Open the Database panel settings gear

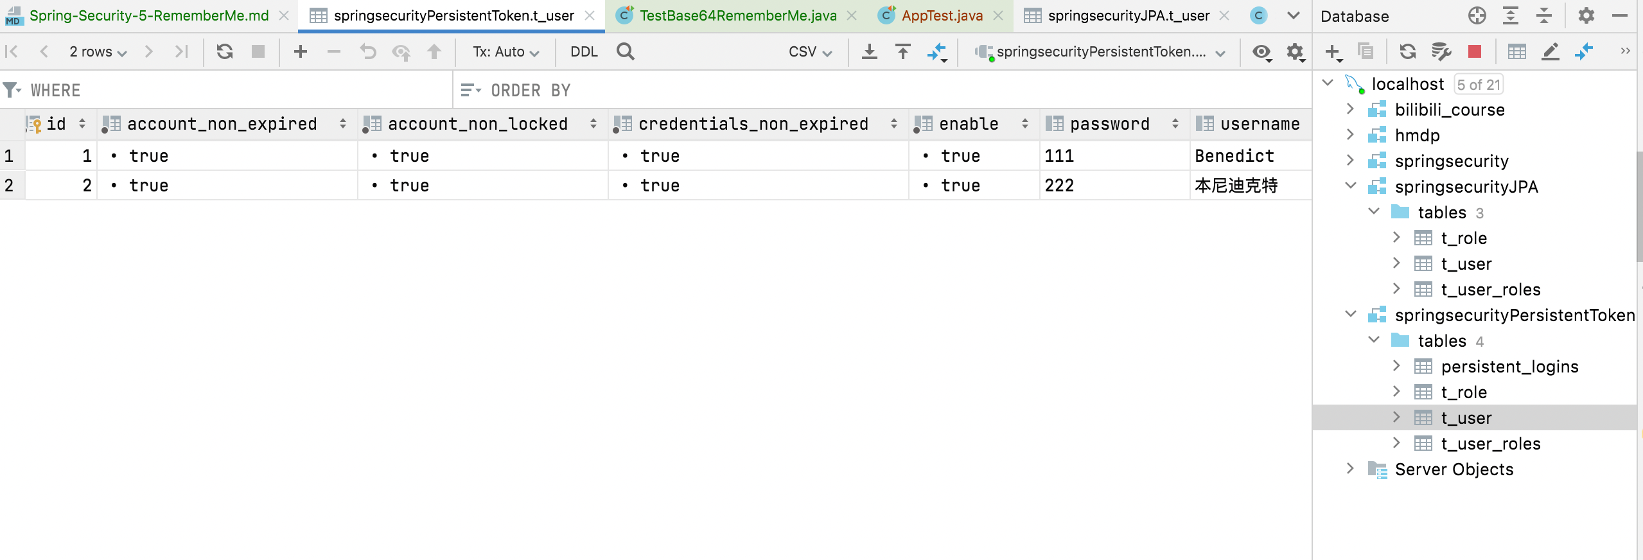[x=1586, y=15]
